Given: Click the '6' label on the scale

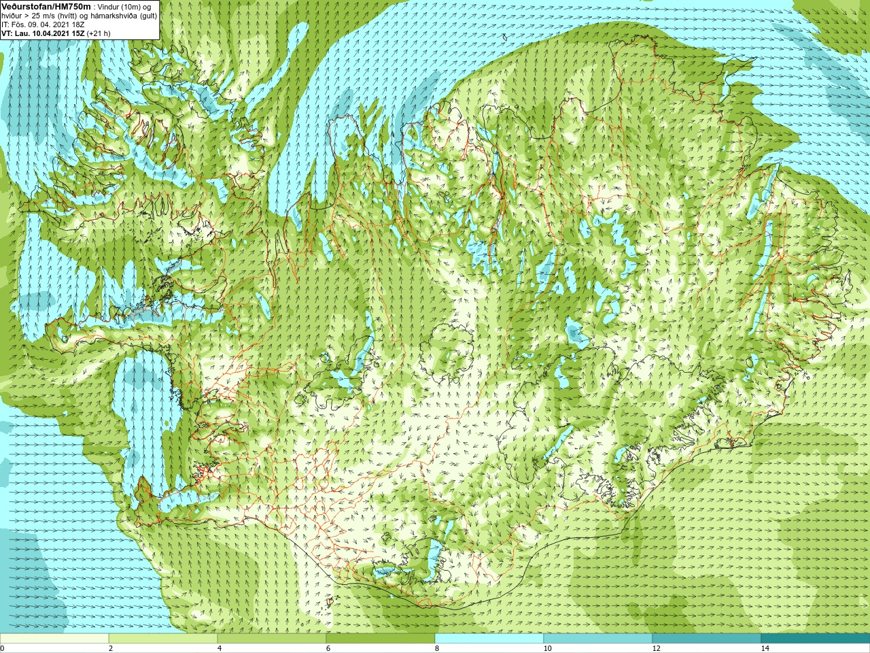Looking at the screenshot, I should point(328,648).
